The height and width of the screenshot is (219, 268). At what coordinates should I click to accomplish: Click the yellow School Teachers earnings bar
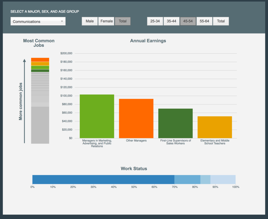point(215,127)
